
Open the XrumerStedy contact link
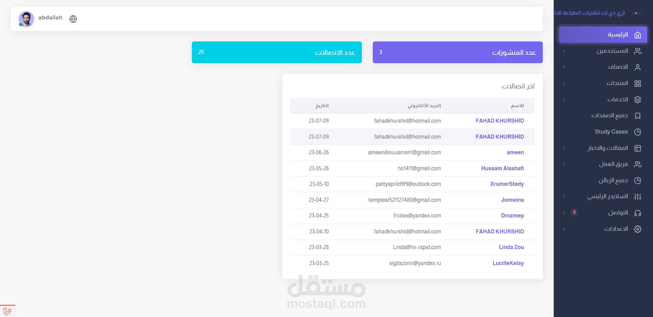[507, 184]
